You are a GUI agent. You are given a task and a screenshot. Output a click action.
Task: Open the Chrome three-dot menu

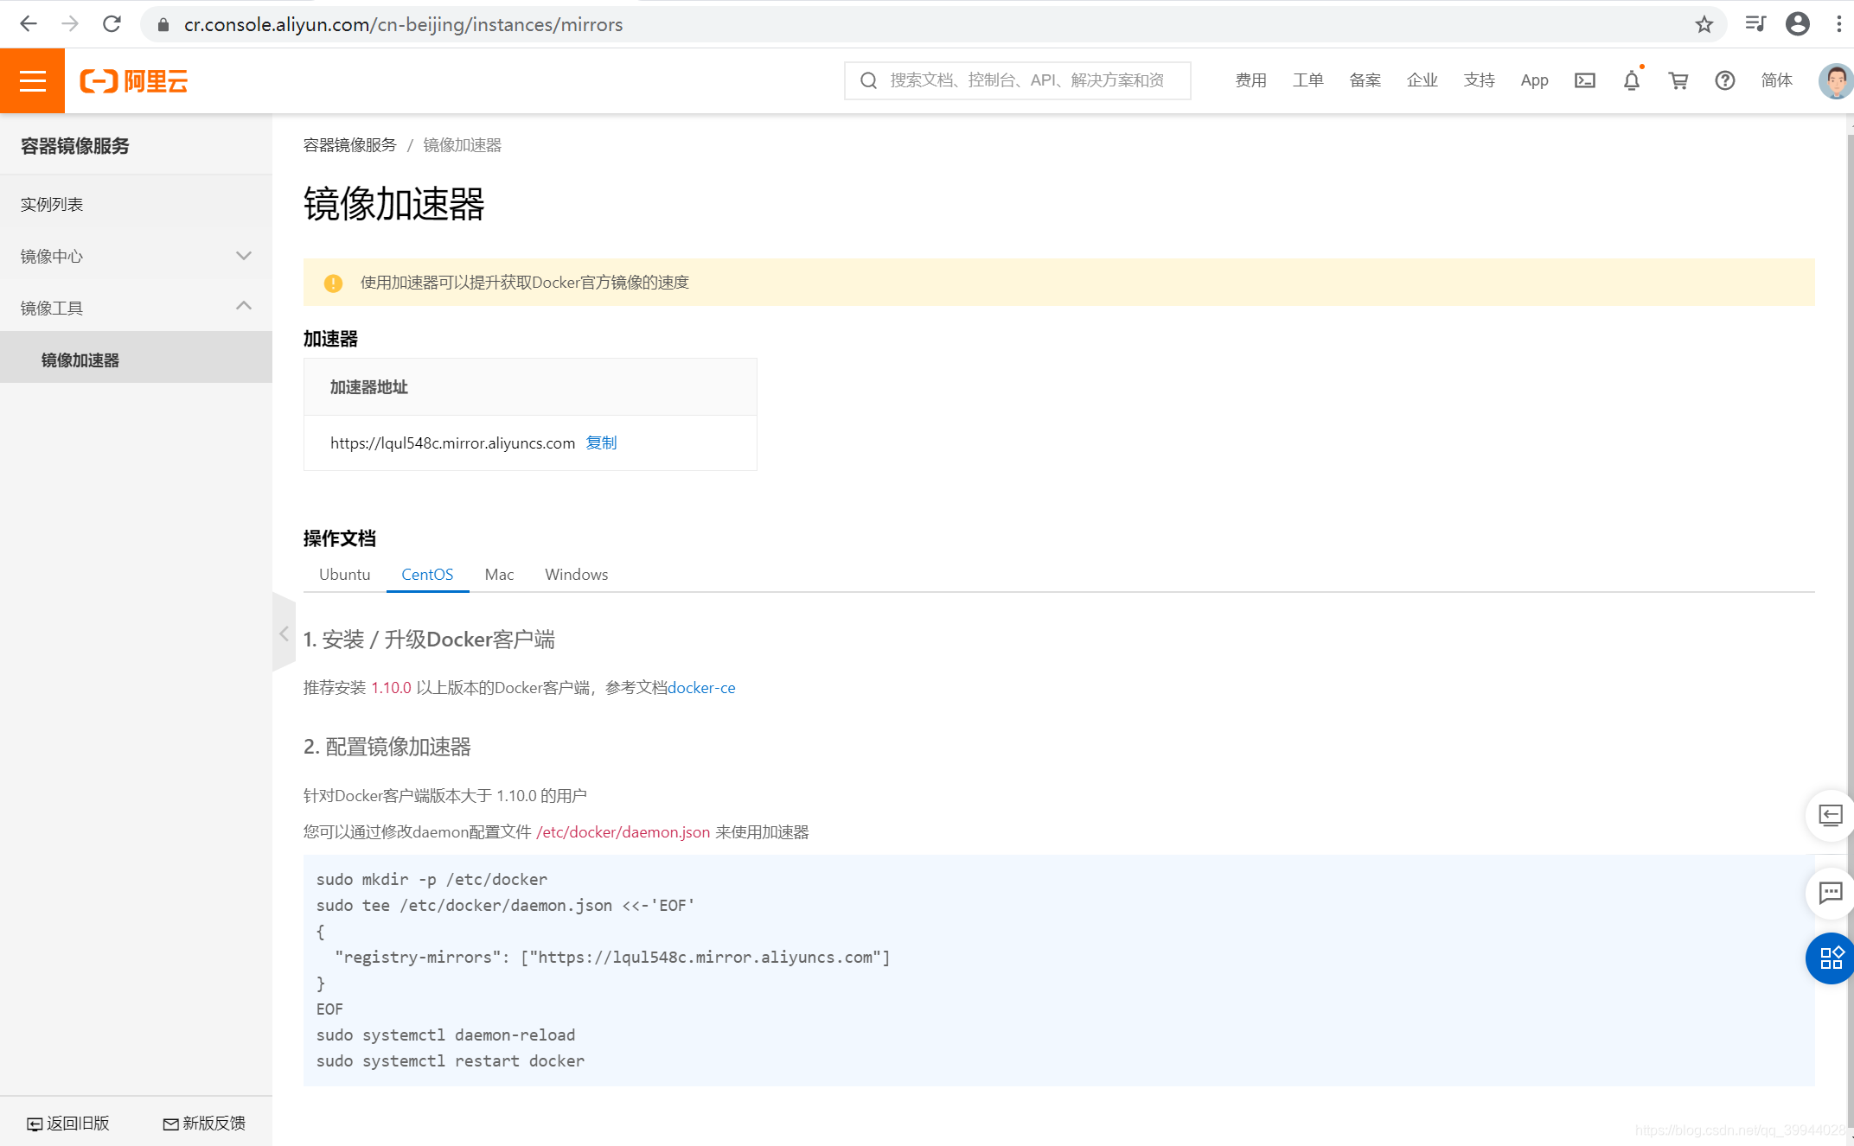[1838, 24]
